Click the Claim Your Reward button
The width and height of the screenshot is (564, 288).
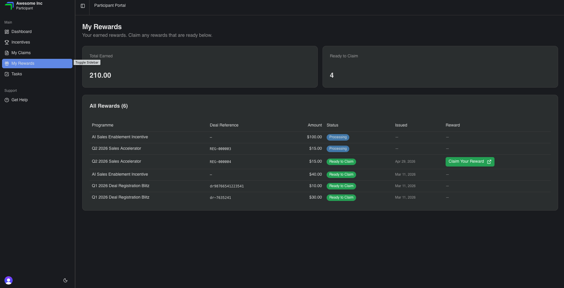click(470, 162)
